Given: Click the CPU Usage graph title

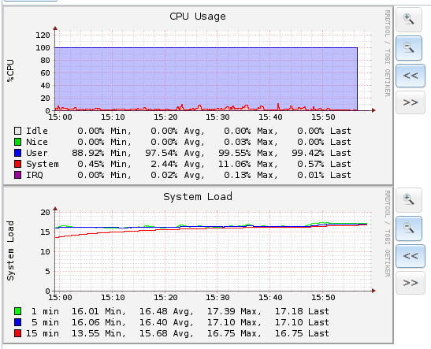Looking at the screenshot, I should pos(198,17).
